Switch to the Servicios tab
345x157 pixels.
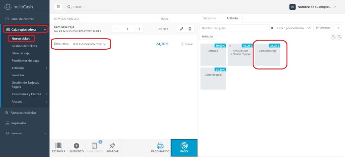tap(210, 18)
